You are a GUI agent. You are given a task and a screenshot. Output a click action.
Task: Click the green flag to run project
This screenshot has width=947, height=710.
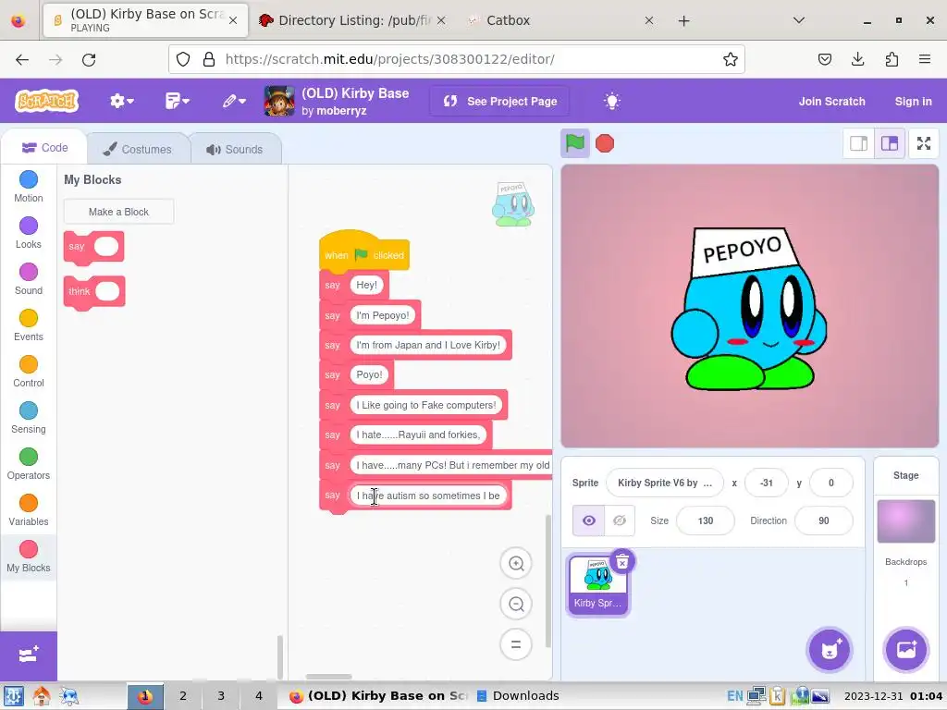click(x=574, y=143)
